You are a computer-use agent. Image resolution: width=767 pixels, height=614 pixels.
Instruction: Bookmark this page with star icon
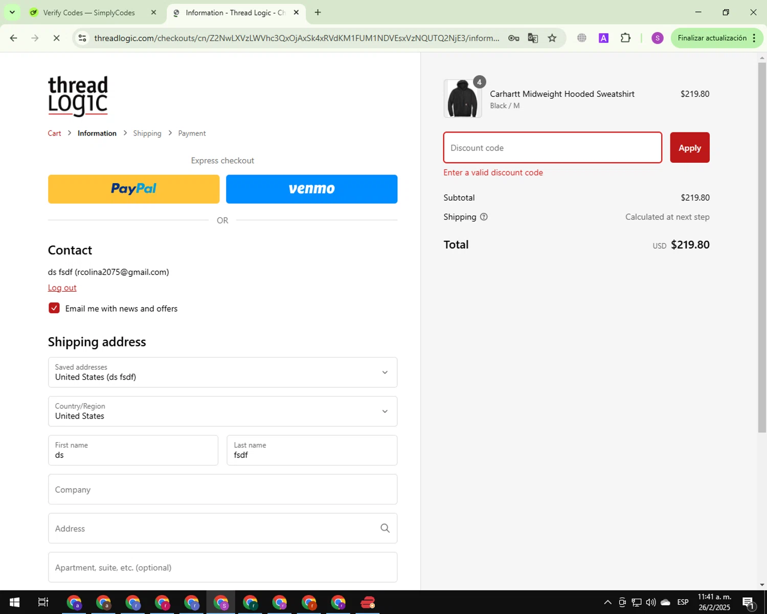tap(552, 38)
